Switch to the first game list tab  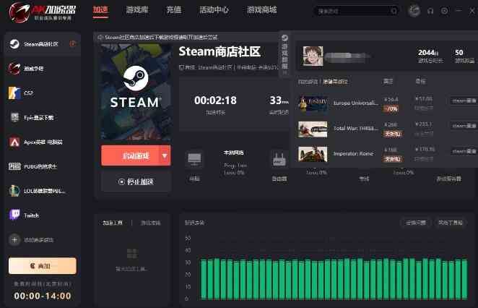point(308,82)
